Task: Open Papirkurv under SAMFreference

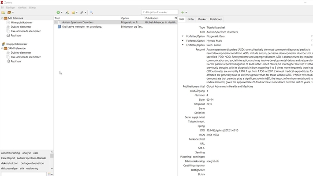Action: 16,62
